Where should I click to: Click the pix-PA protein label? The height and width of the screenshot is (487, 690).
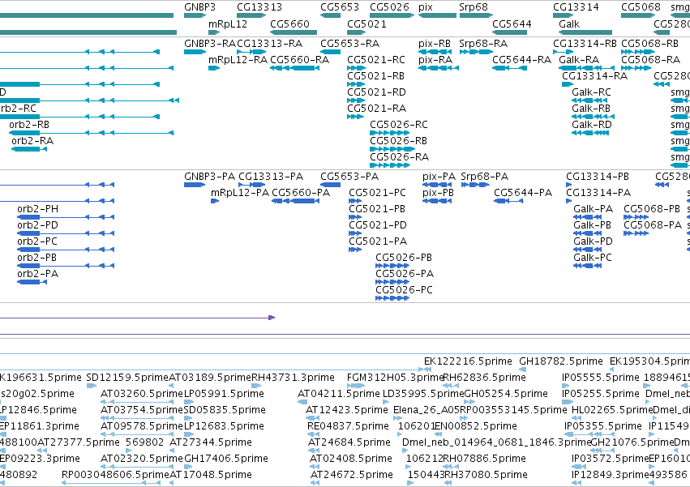click(439, 177)
